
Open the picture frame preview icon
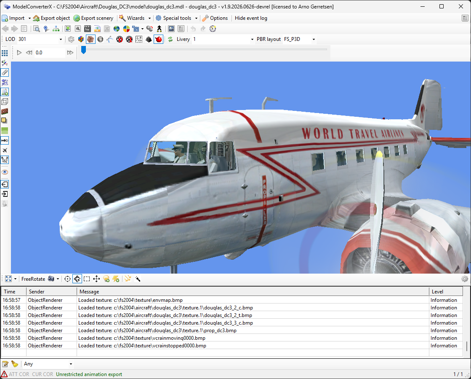(171, 29)
